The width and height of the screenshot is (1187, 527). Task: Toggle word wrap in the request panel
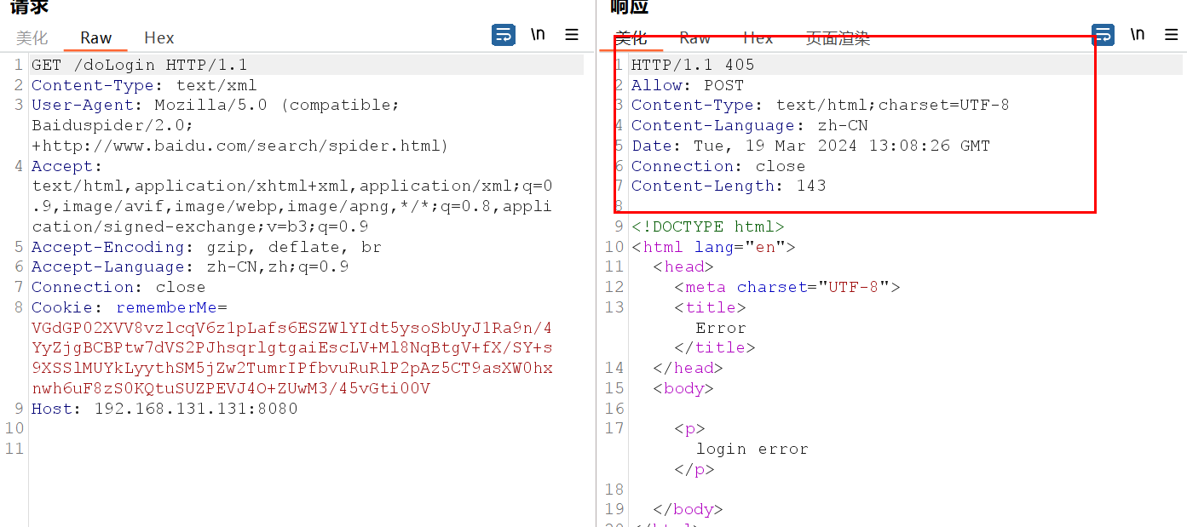click(504, 35)
